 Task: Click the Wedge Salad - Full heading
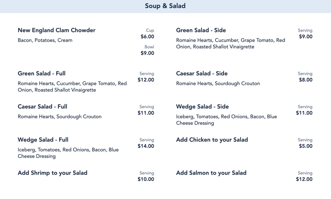(x=43, y=140)
